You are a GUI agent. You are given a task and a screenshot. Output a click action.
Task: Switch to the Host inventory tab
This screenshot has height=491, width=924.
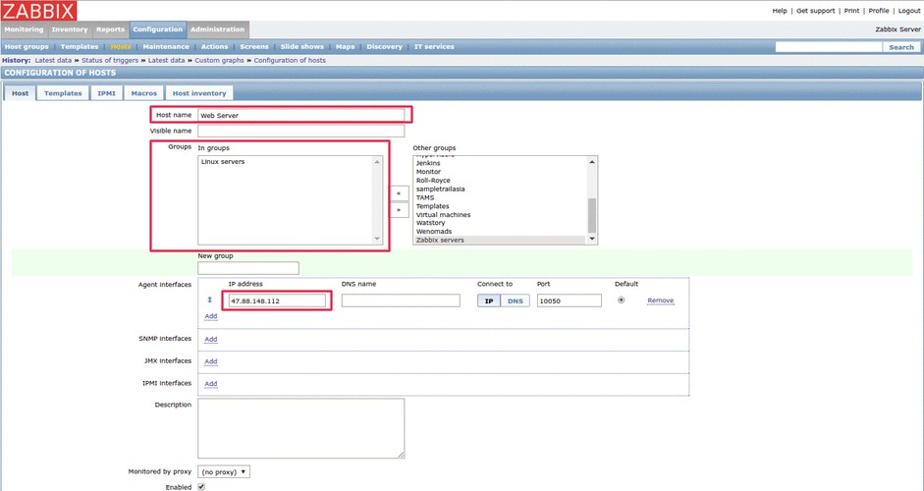point(199,93)
